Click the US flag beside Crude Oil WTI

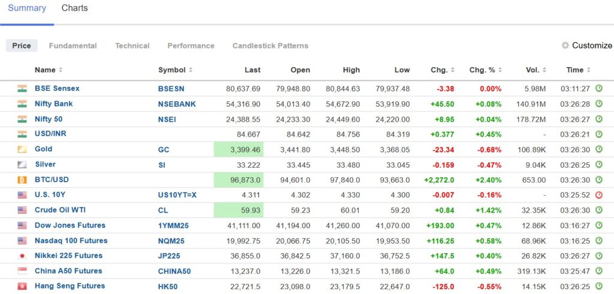pos(22,210)
